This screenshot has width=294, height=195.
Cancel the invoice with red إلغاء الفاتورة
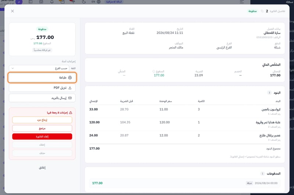[42, 136]
